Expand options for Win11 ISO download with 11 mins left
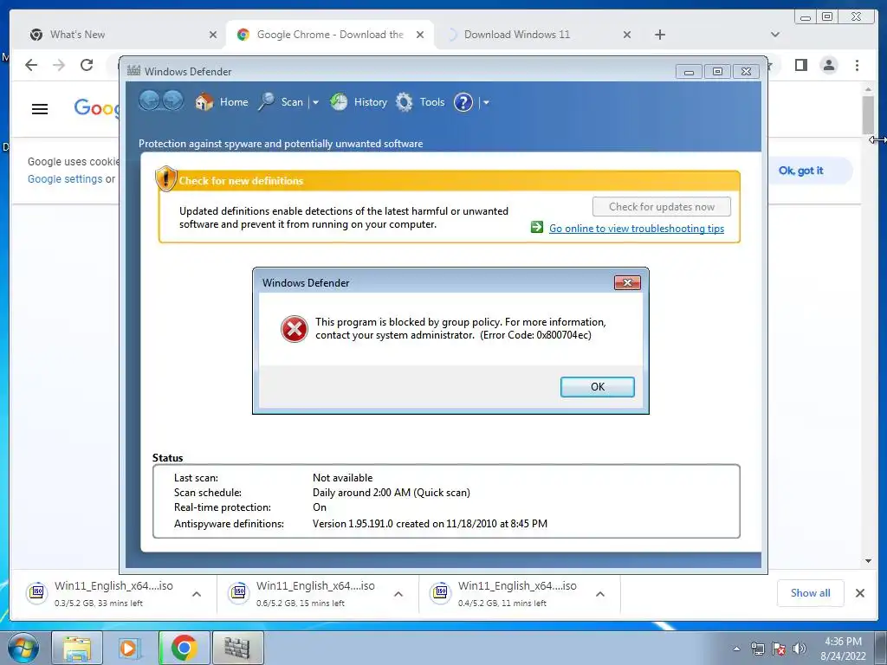This screenshot has height=665, width=887. [x=600, y=594]
